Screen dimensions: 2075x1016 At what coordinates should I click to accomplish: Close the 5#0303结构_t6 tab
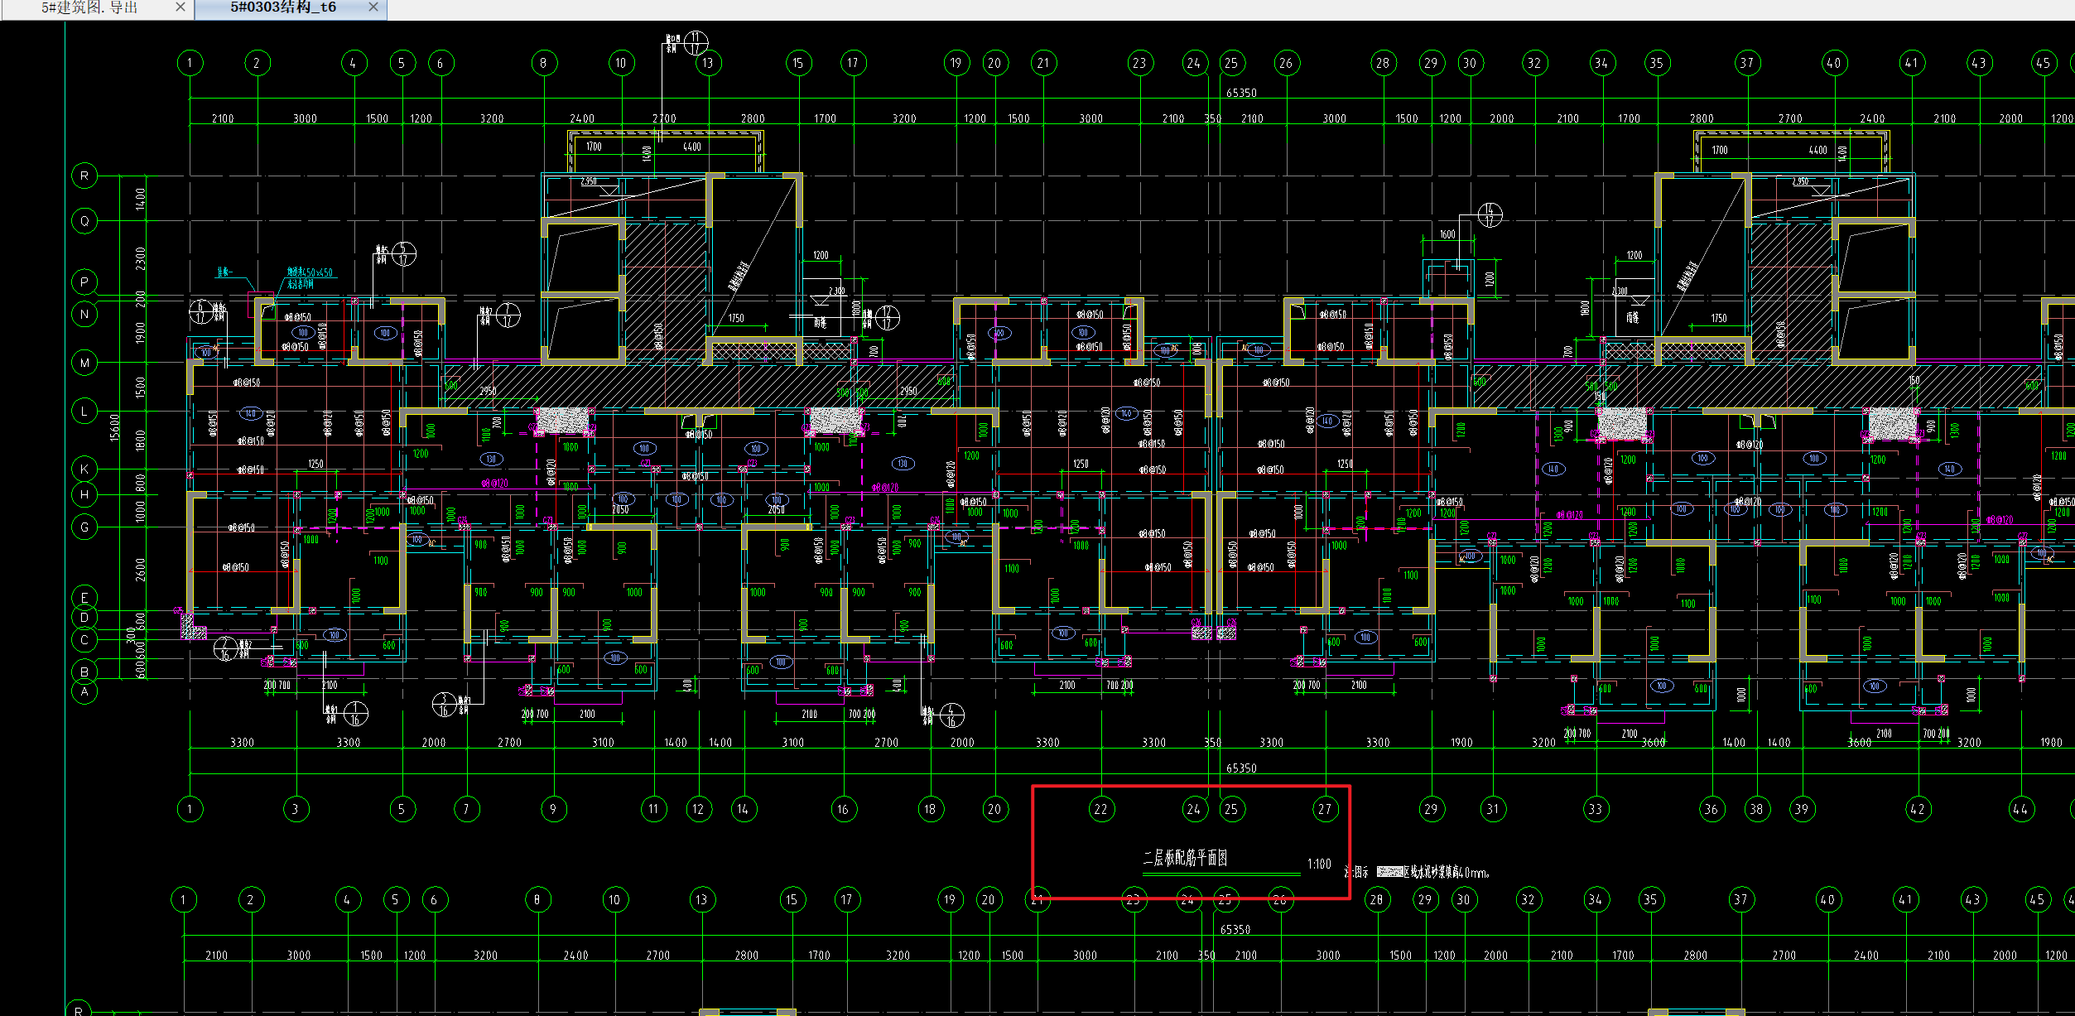coord(373,7)
